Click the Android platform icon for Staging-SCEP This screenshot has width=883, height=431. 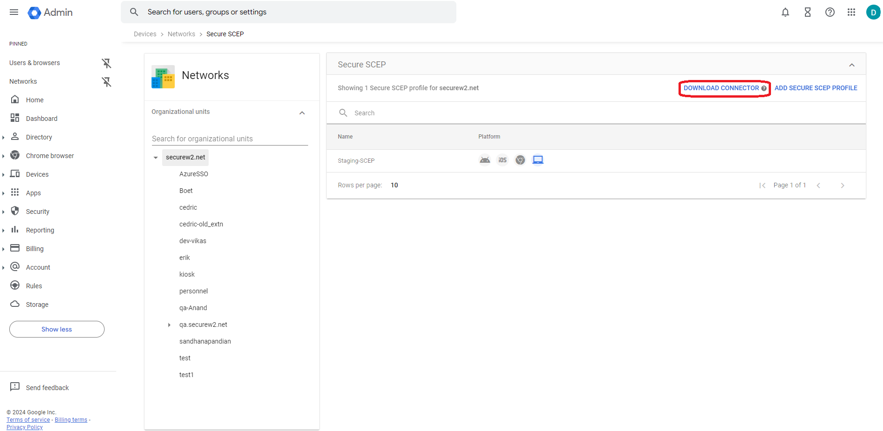[x=485, y=160]
